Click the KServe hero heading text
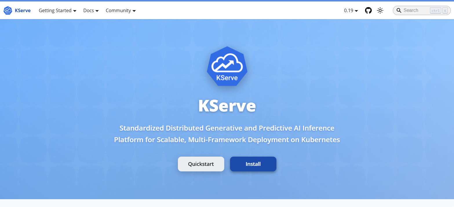 227,106
